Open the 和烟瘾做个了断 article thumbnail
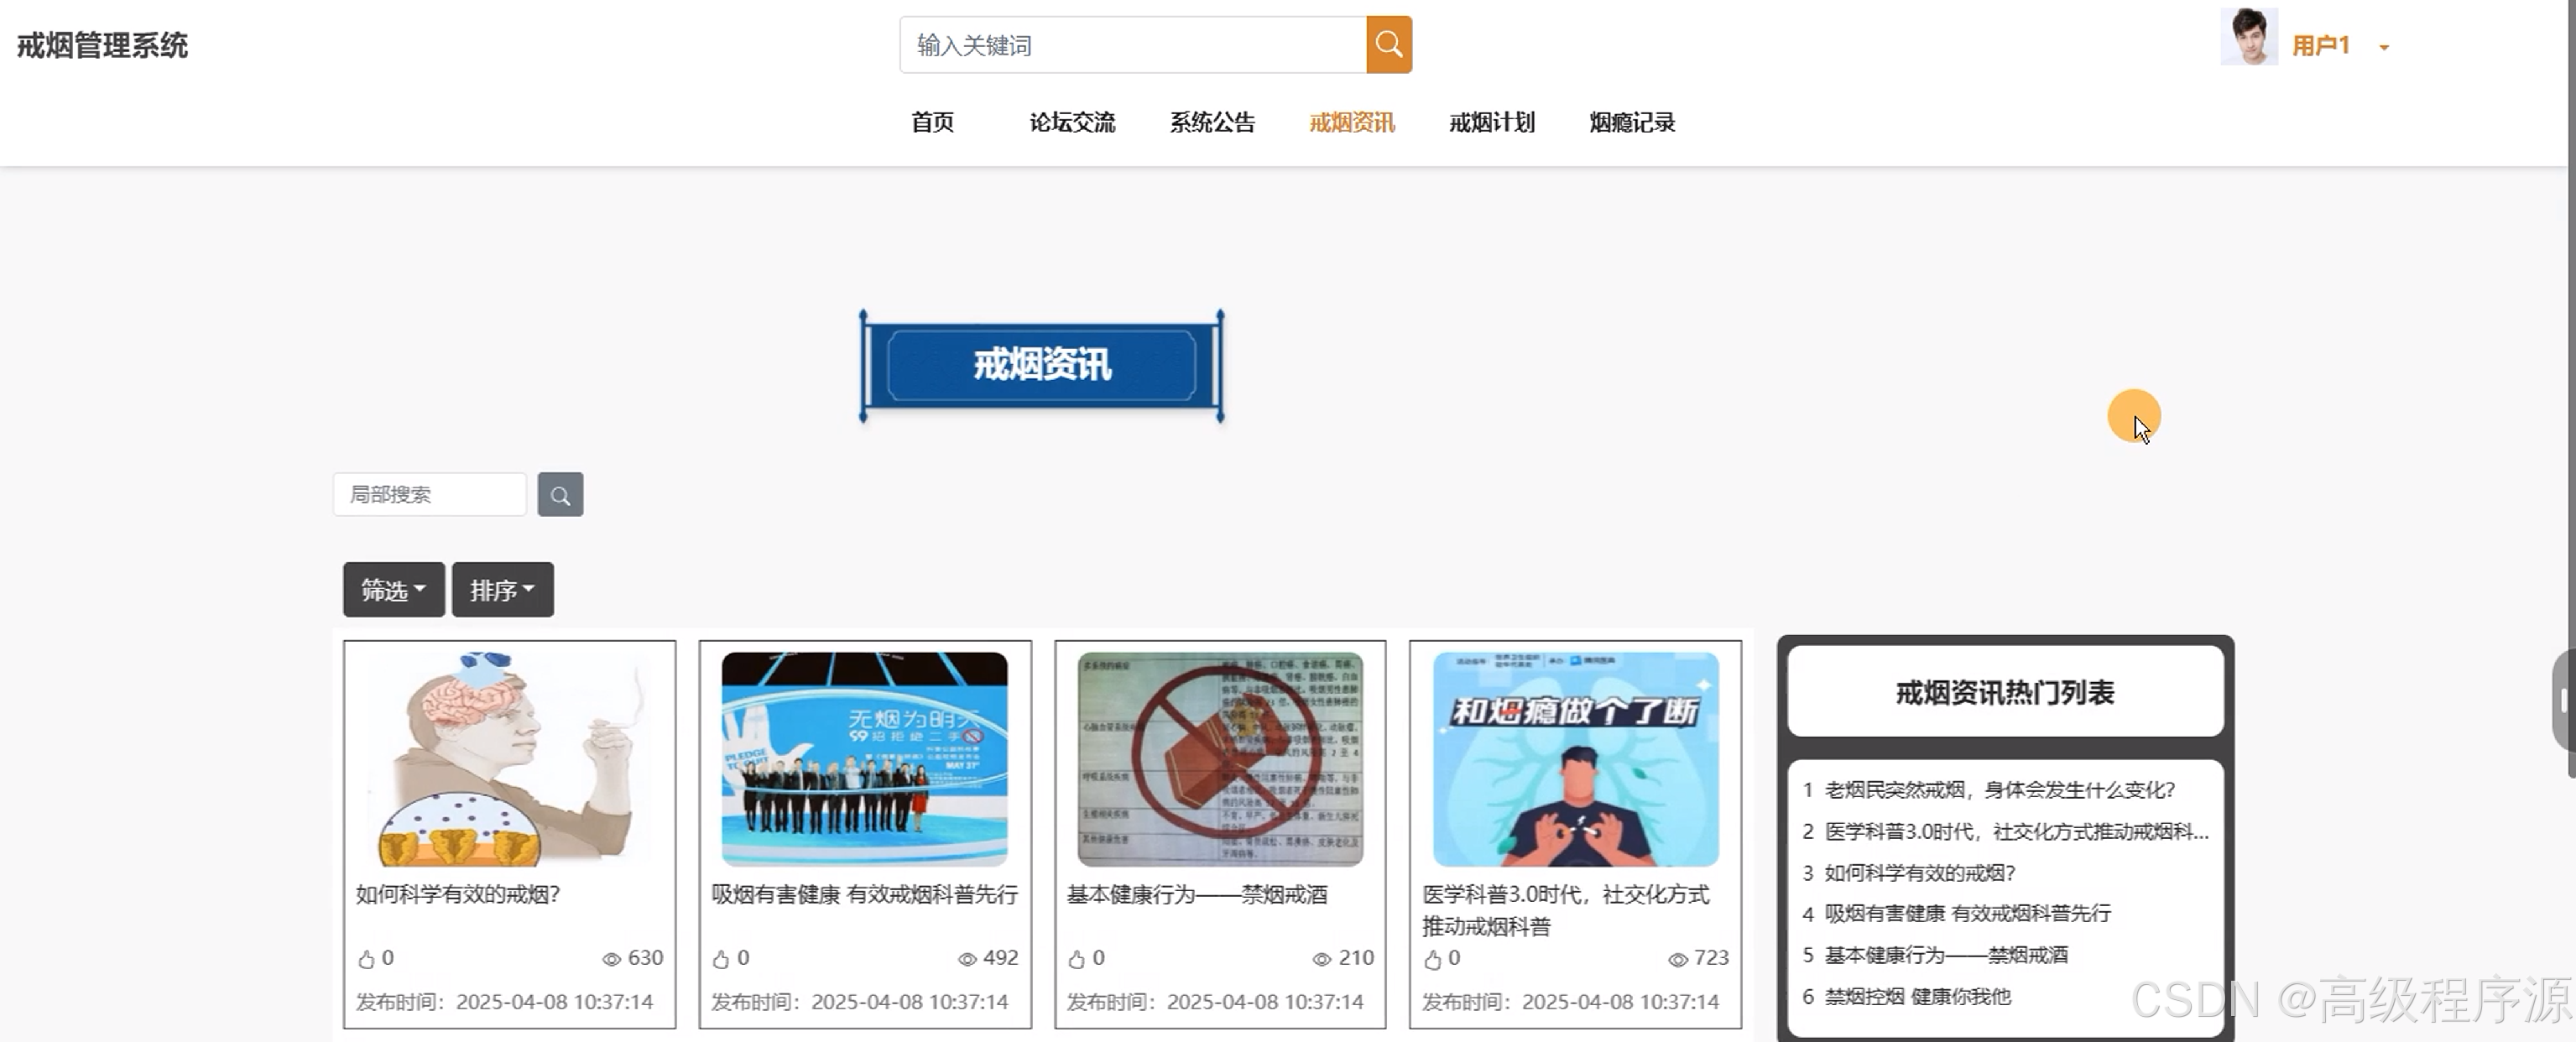Image resolution: width=2576 pixels, height=1042 pixels. pyautogui.click(x=1575, y=759)
